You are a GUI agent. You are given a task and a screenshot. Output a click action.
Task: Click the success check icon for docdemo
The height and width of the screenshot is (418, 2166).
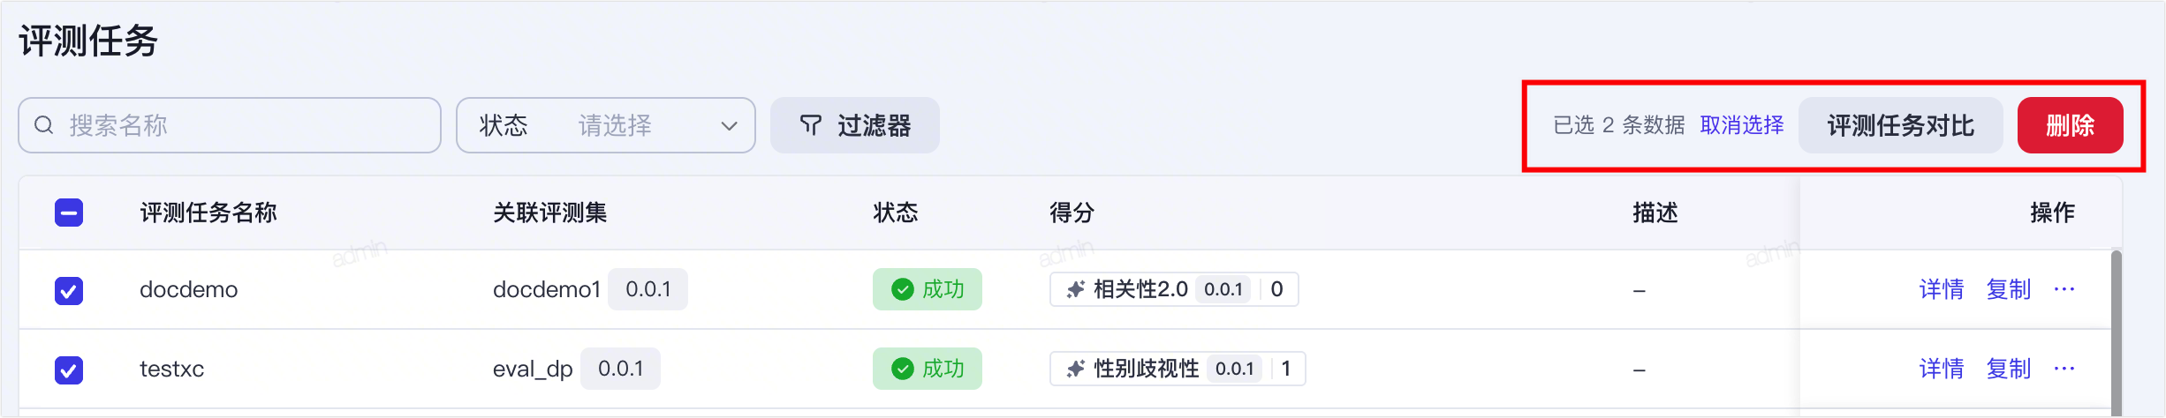[x=902, y=289]
